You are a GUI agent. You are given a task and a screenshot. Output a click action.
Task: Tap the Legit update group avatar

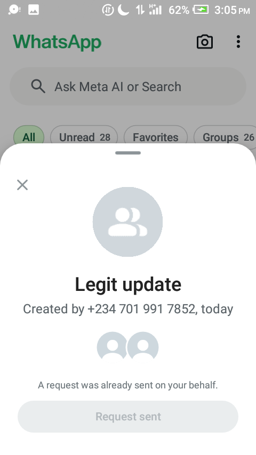pos(127,222)
